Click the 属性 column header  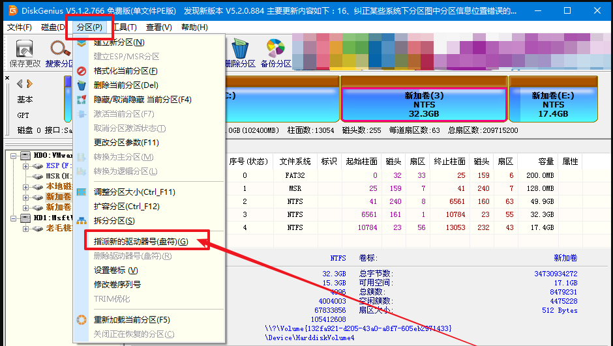[x=570, y=162]
